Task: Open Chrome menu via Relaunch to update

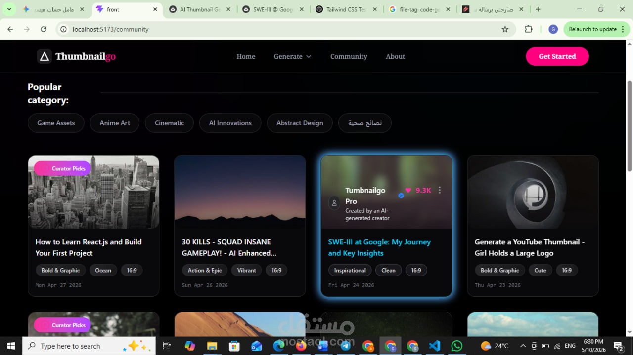Action: tap(596, 29)
